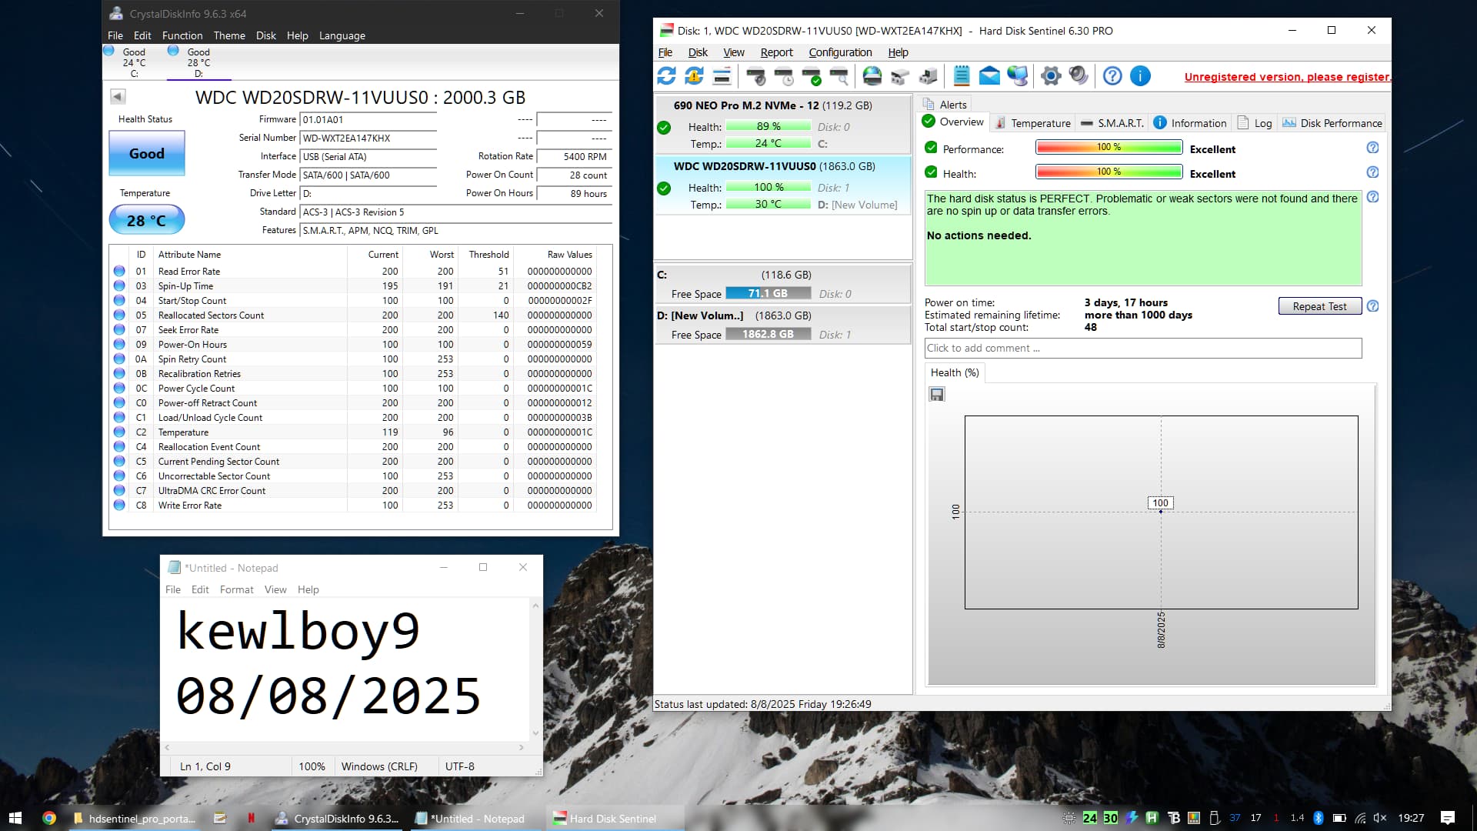This screenshot has height=831, width=1477.
Task: Click the Good health status button
Action: coord(147,153)
